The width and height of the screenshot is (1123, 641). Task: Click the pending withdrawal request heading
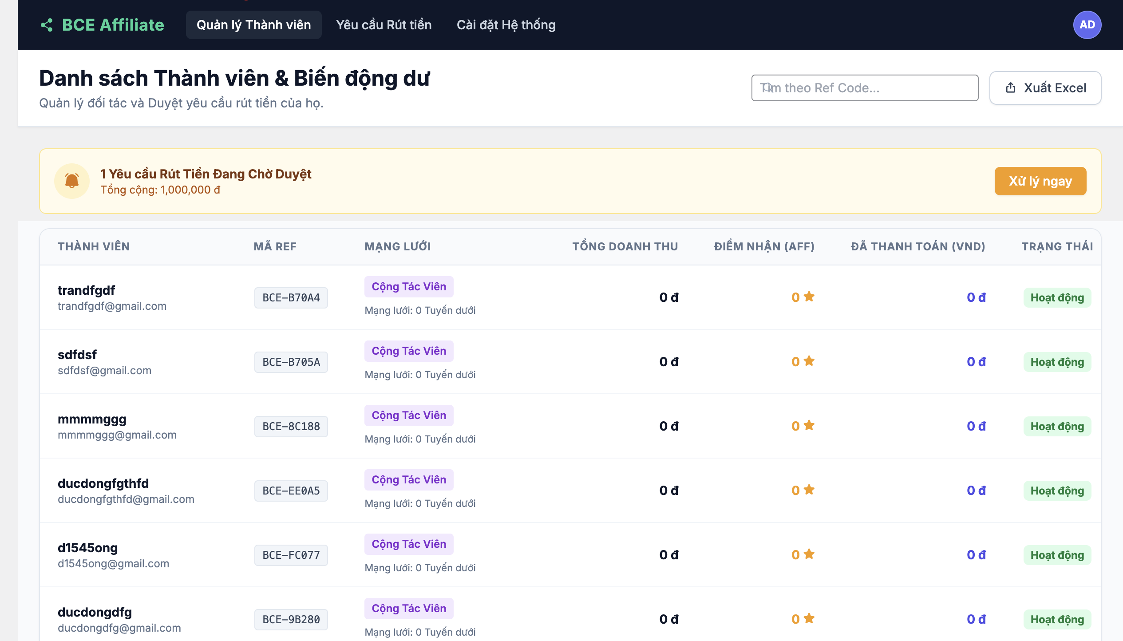point(206,174)
